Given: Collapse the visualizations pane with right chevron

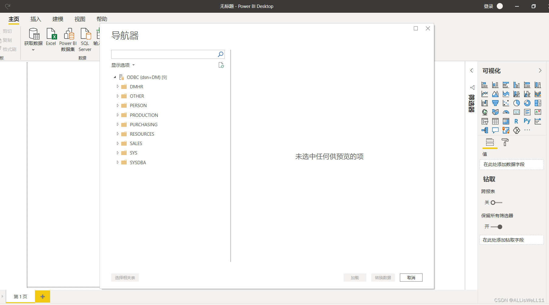Looking at the screenshot, I should tap(540, 71).
